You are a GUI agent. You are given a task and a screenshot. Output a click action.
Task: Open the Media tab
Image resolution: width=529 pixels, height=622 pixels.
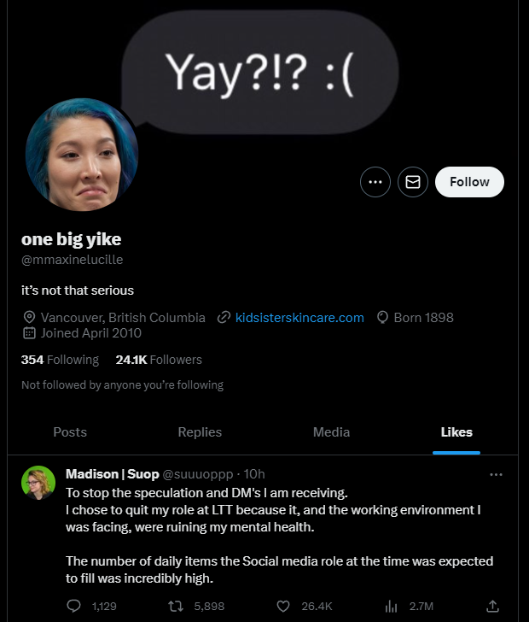(331, 432)
